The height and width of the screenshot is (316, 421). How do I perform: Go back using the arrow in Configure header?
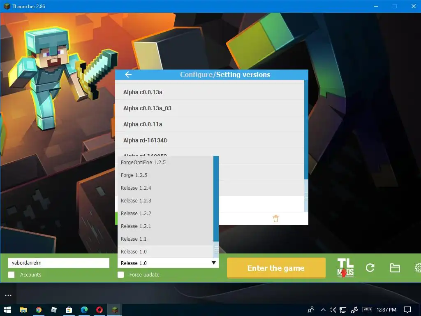[128, 75]
